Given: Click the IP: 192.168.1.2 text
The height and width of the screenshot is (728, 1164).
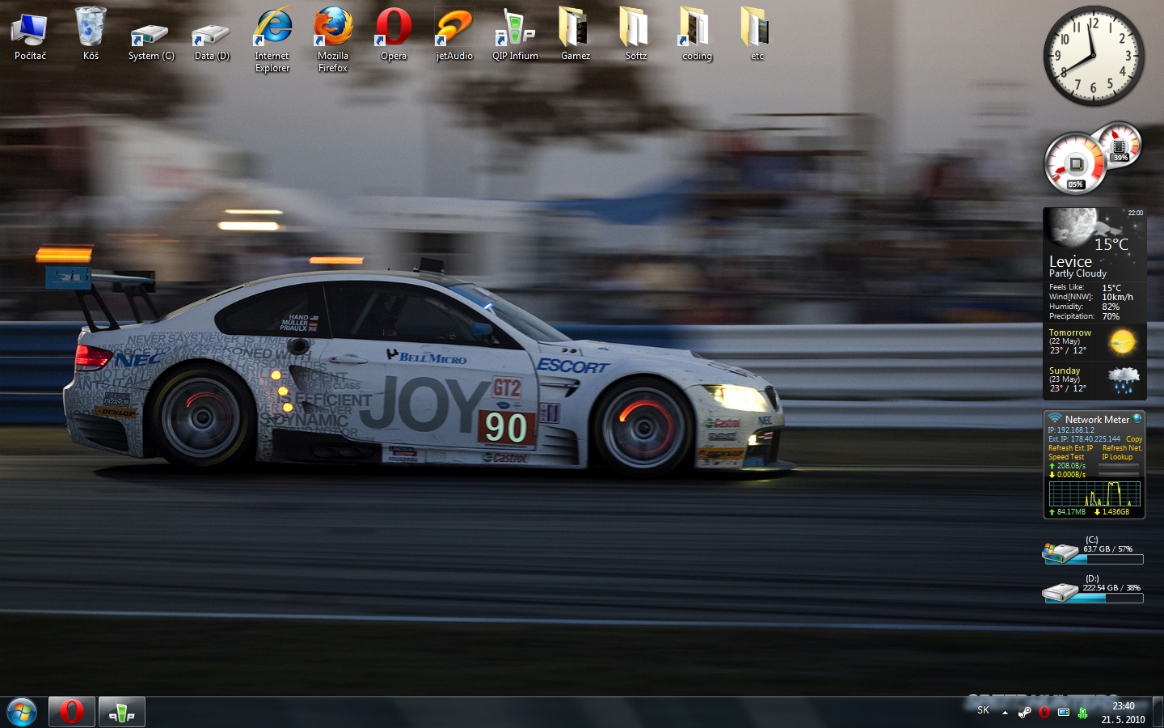Looking at the screenshot, I should (1071, 430).
